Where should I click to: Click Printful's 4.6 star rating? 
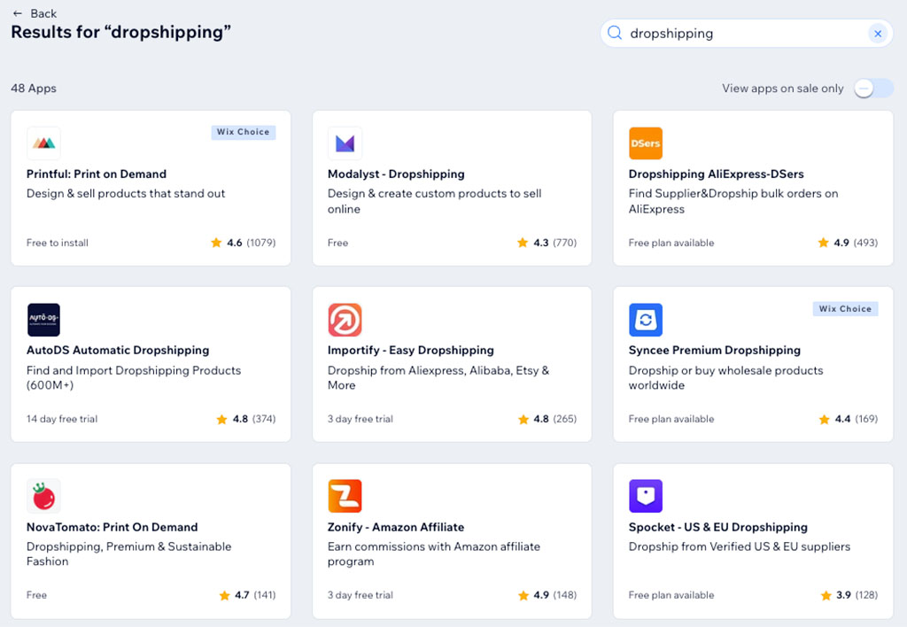click(x=244, y=242)
